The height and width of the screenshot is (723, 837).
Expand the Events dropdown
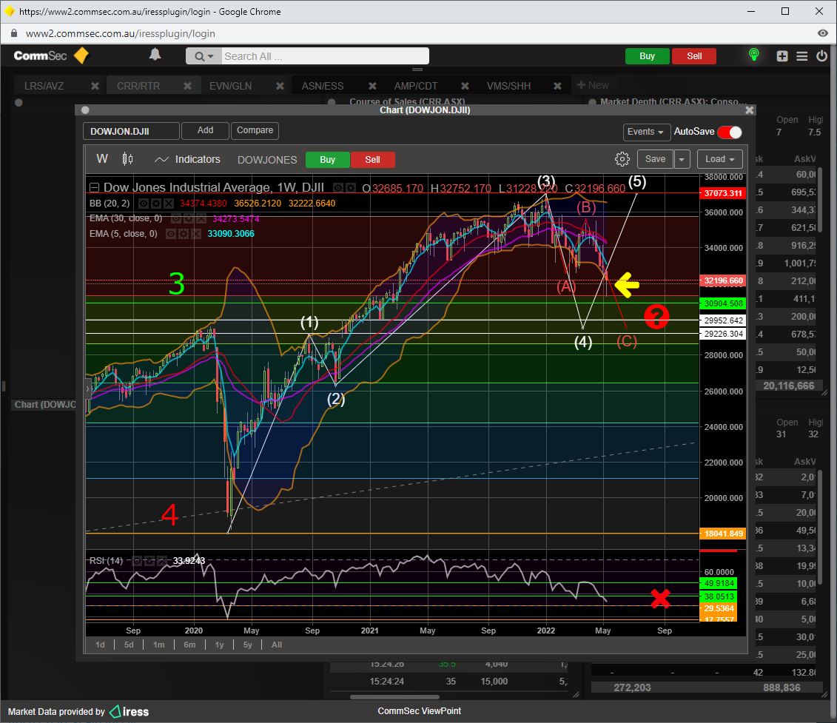point(646,132)
